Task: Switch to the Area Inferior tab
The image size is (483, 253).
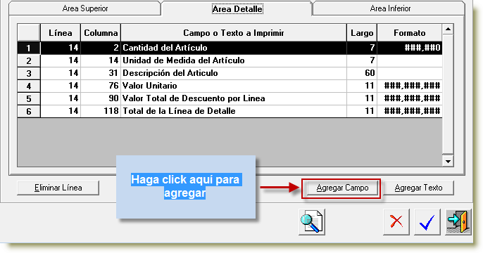Action: coord(390,8)
